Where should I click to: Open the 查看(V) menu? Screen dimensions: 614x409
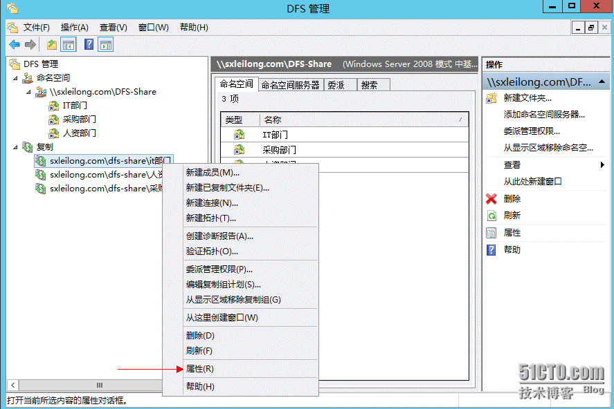click(x=113, y=28)
